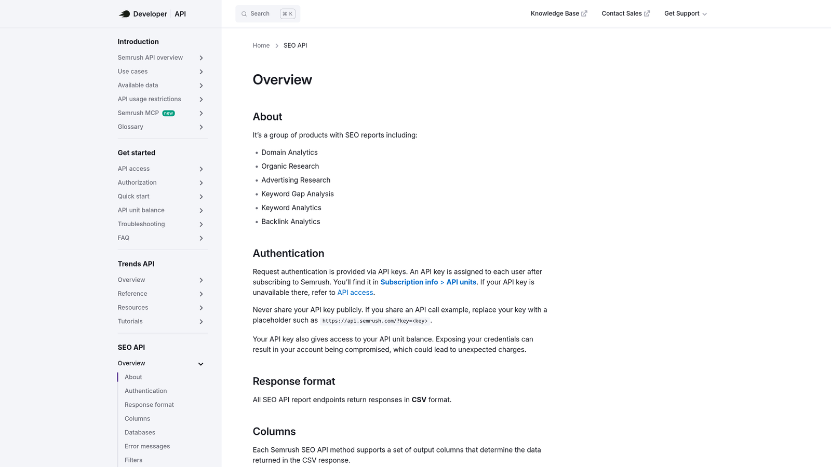Jump to Filters section in sidebar
This screenshot has height=467, width=831.
click(x=133, y=460)
